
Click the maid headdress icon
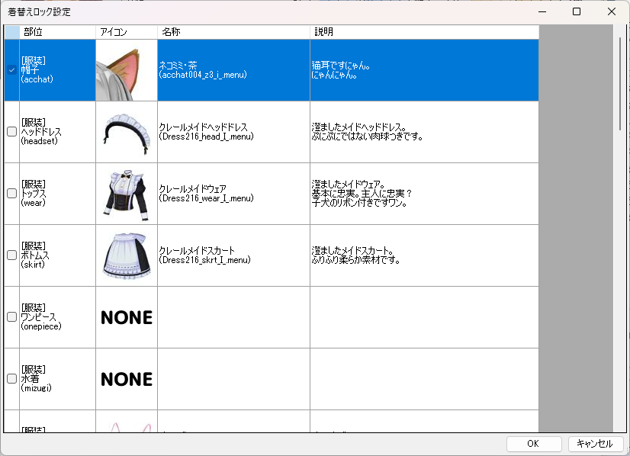click(x=126, y=132)
